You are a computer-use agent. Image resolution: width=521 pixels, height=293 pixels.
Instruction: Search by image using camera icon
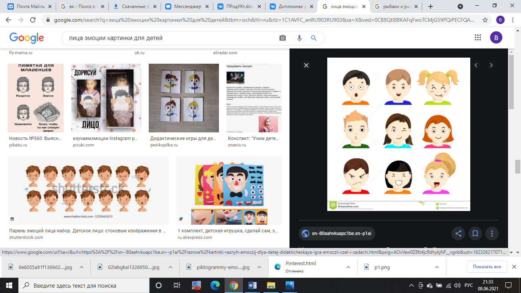point(283,38)
